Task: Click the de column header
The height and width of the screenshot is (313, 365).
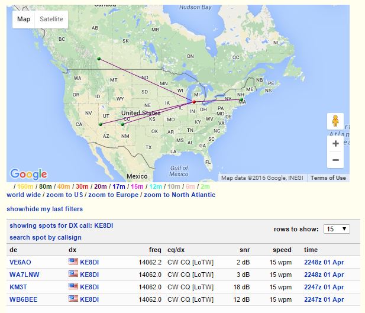Action: pos(13,250)
